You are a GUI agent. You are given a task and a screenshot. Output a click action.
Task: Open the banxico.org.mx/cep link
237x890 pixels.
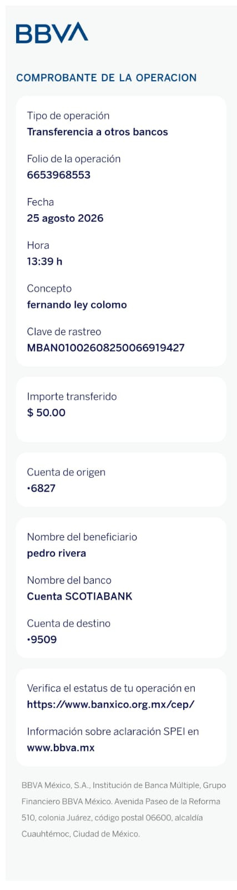(110, 704)
